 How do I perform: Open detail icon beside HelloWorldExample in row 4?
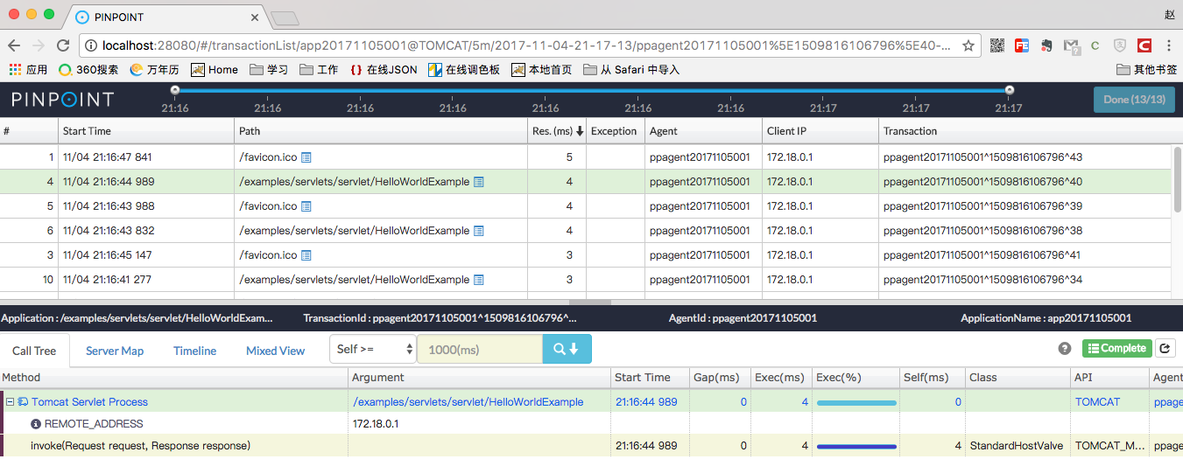click(479, 182)
